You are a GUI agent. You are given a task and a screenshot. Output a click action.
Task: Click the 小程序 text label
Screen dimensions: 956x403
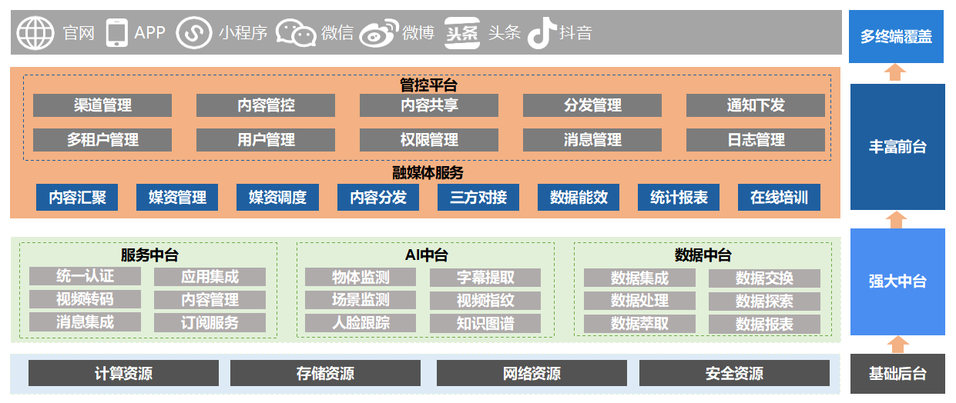click(243, 33)
